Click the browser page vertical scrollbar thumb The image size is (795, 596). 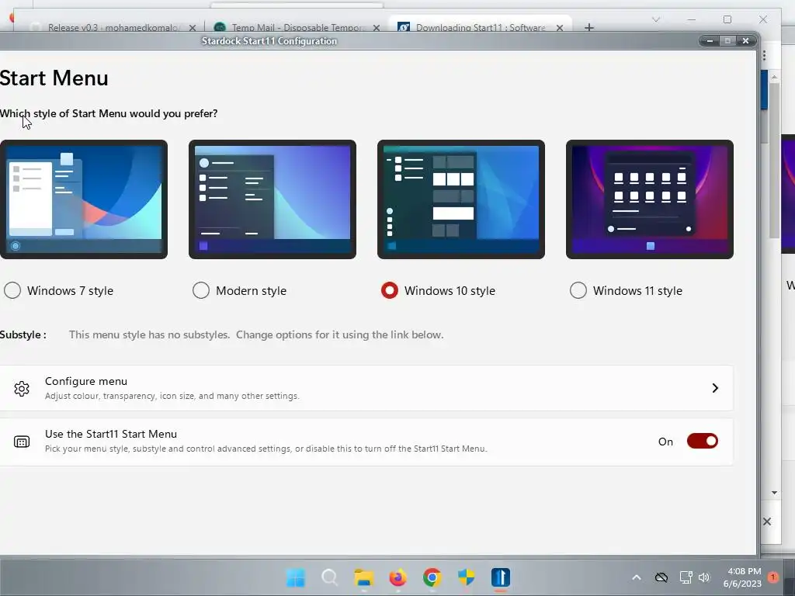pyautogui.click(x=774, y=160)
